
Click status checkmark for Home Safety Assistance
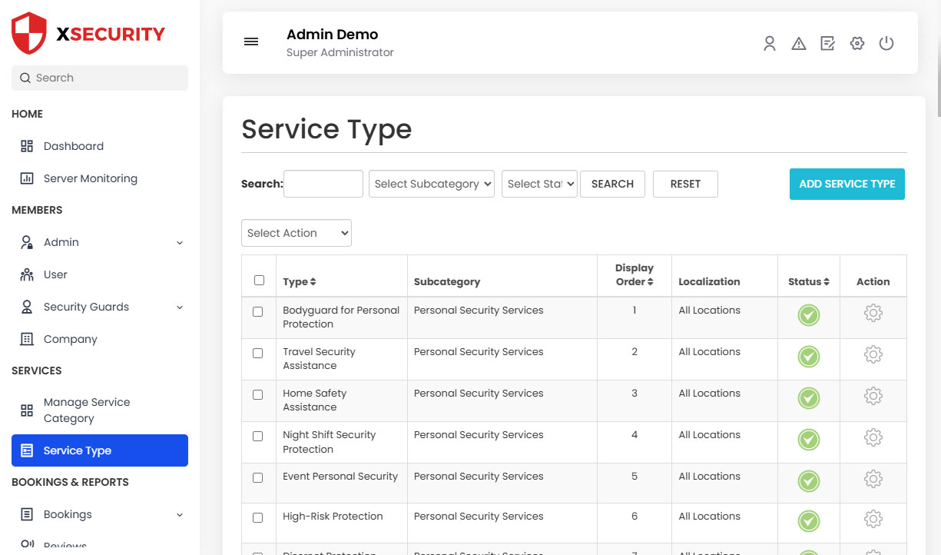click(808, 398)
